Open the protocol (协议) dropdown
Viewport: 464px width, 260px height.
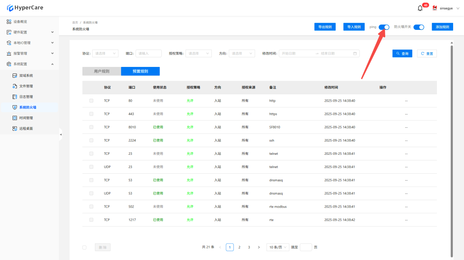pyautogui.click(x=105, y=54)
